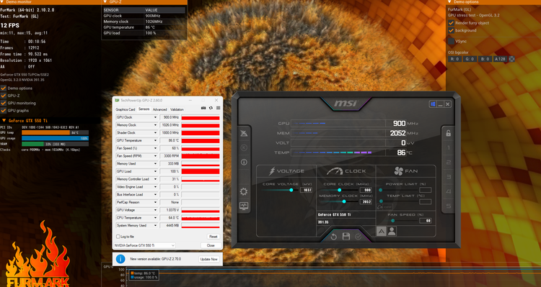Click the Core Clock slider handle
541x287 pixels.
point(340,190)
